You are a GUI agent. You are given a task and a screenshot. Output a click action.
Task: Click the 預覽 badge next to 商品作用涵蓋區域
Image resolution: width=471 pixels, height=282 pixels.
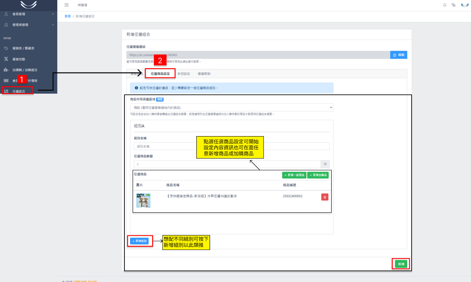click(x=160, y=99)
